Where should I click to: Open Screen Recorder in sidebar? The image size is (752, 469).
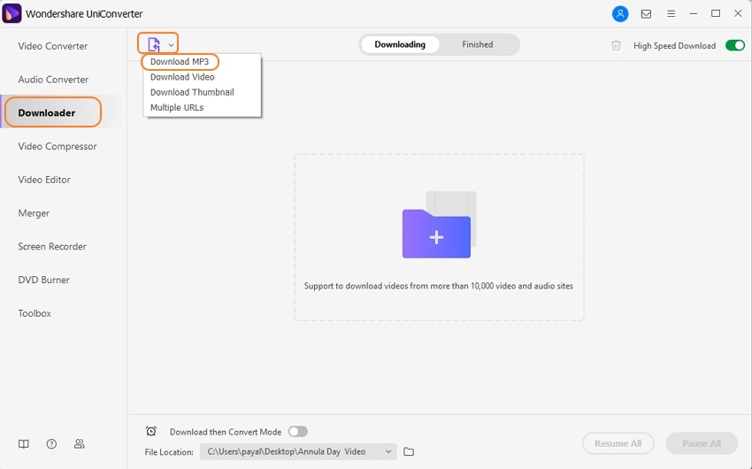(52, 247)
